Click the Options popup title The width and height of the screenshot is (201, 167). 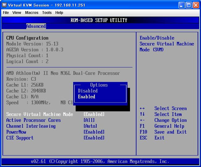(x=99, y=85)
